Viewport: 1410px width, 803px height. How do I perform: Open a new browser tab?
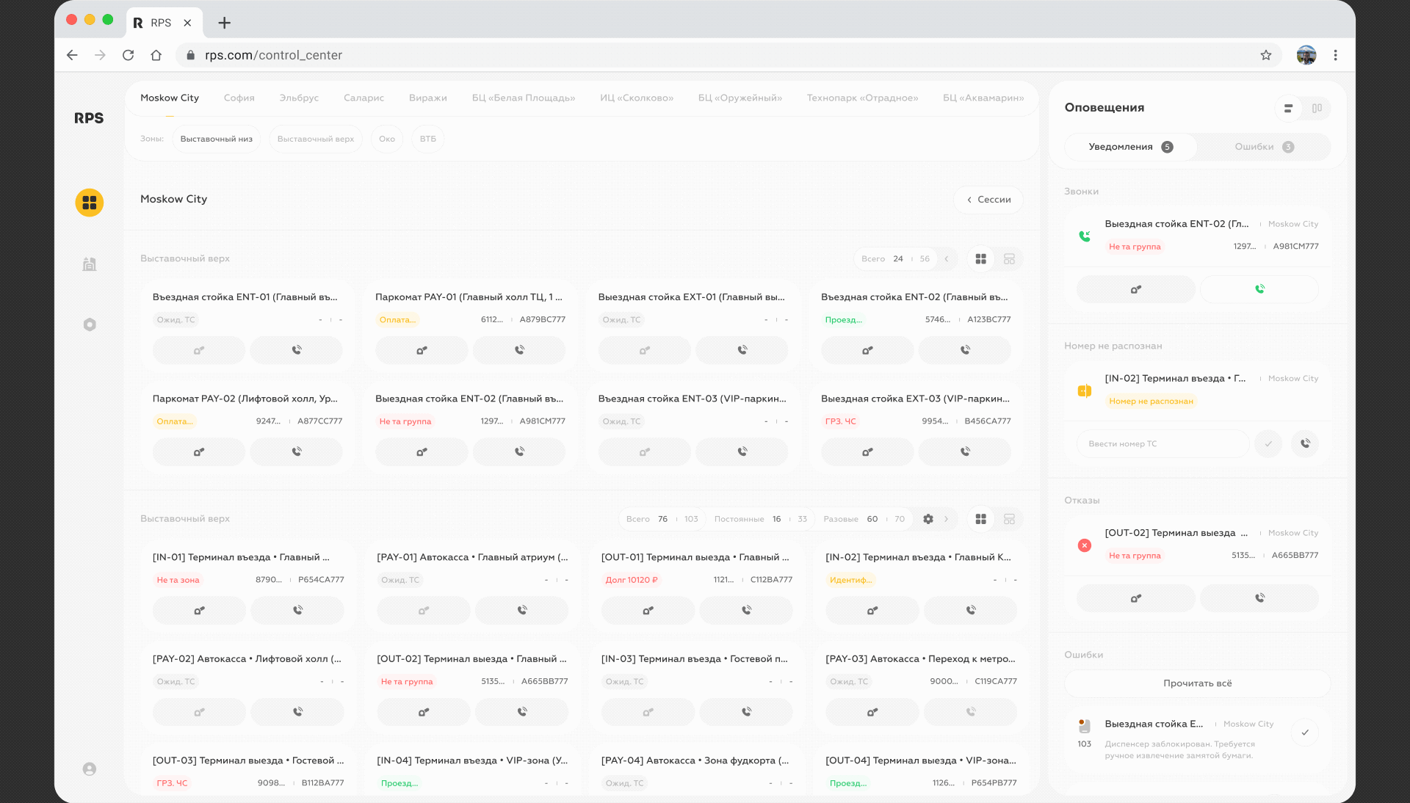tap(225, 23)
